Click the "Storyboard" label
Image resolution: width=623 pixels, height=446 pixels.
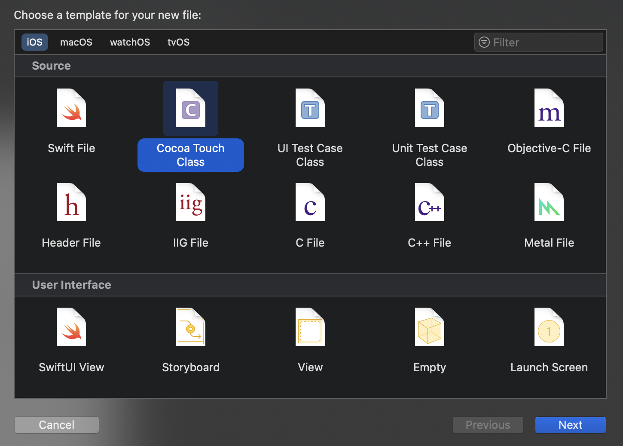pos(191,367)
